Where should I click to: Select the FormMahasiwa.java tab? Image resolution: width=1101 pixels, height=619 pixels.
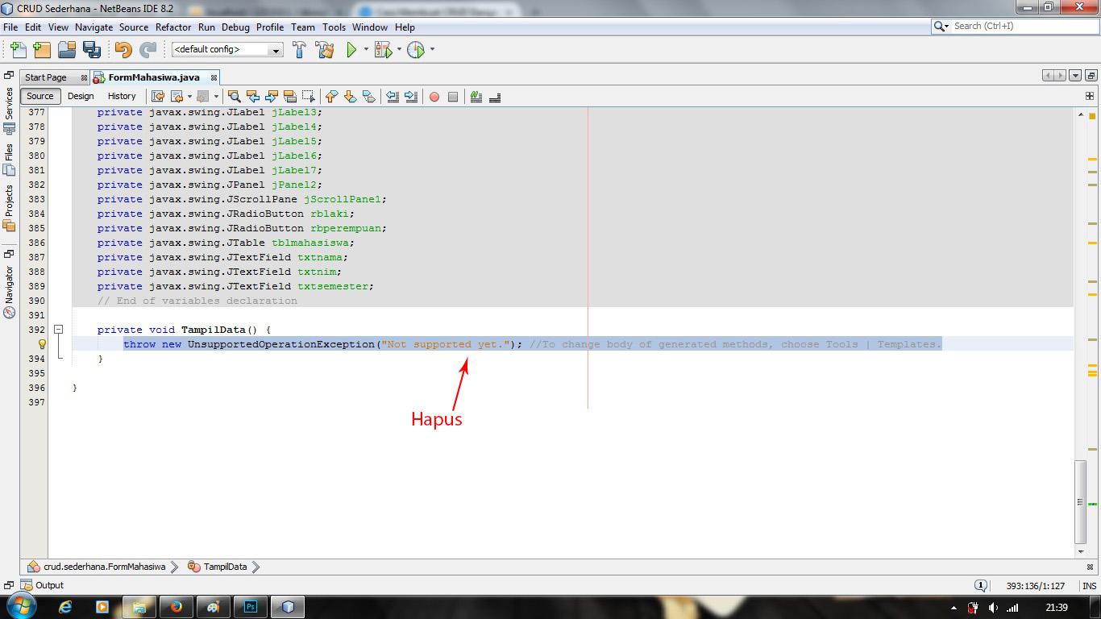click(154, 77)
